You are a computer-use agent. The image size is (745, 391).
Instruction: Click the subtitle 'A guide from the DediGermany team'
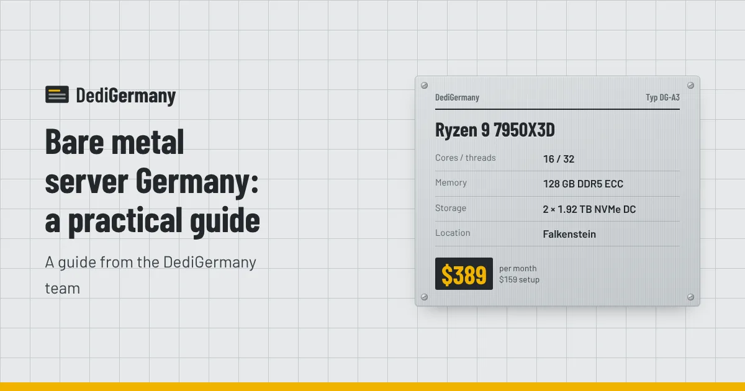click(x=151, y=275)
